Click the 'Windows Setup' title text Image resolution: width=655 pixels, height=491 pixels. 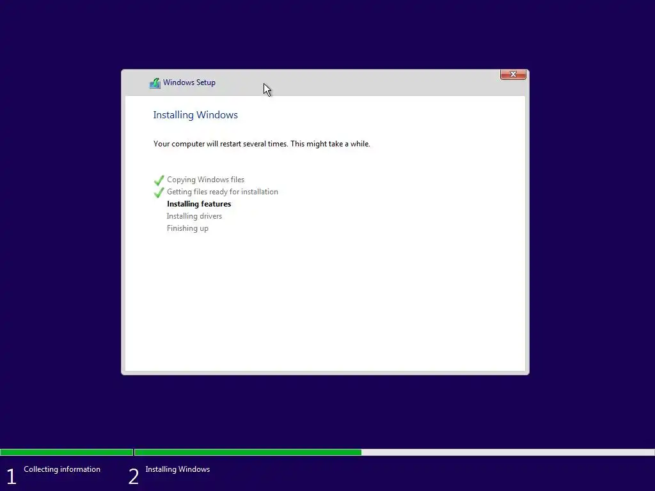(x=189, y=82)
